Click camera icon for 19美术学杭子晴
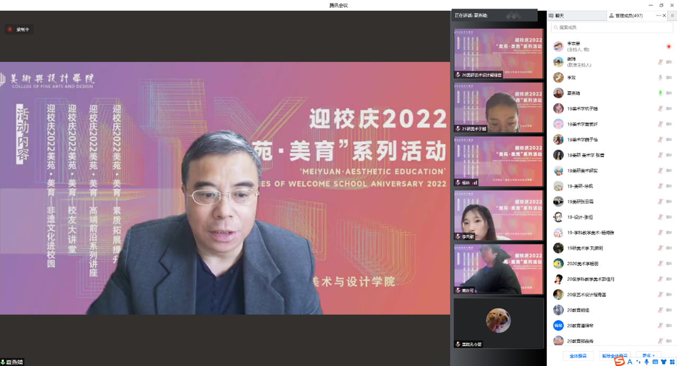 click(x=668, y=109)
